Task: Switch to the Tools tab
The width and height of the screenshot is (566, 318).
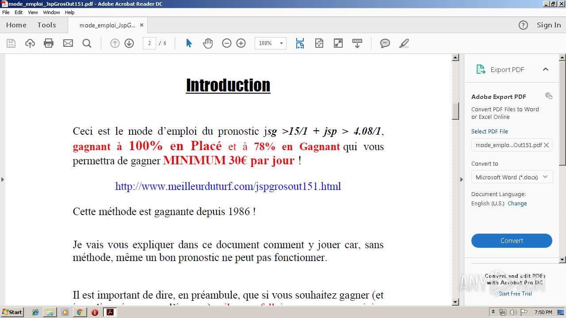Action: click(46, 25)
